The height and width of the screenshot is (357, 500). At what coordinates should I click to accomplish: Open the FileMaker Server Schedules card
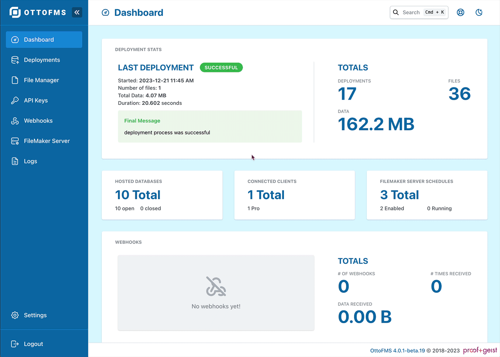(427, 195)
